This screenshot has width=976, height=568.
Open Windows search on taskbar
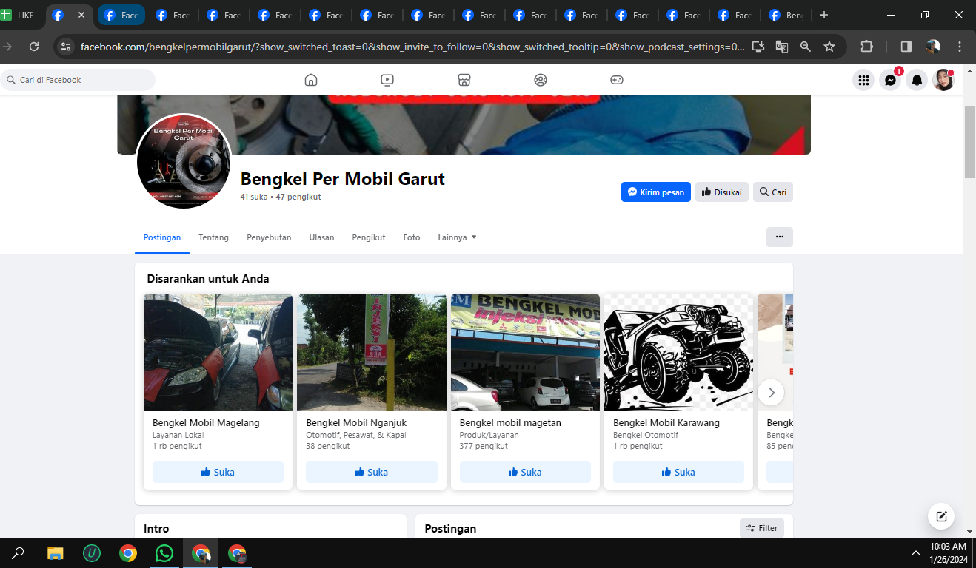[19, 553]
